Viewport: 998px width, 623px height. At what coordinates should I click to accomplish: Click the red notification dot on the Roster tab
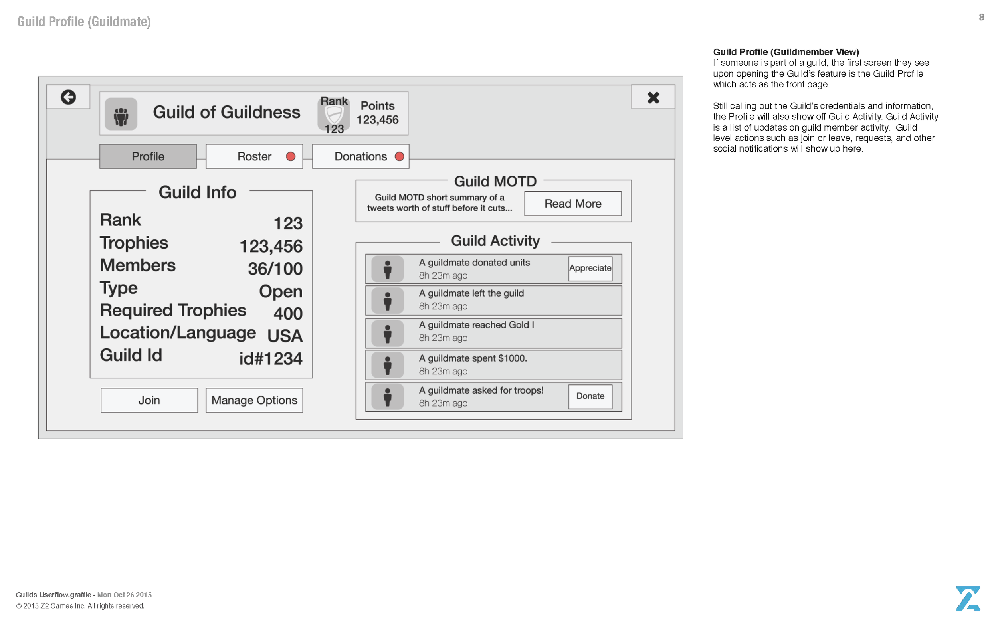pyautogui.click(x=291, y=156)
